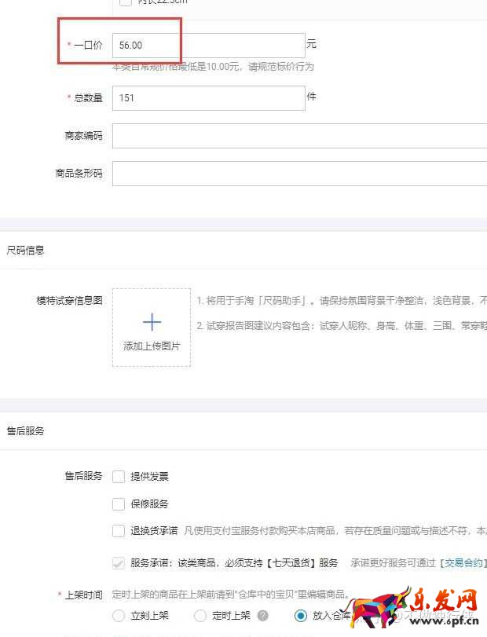Select the 立刻上架 radio button

click(x=119, y=616)
